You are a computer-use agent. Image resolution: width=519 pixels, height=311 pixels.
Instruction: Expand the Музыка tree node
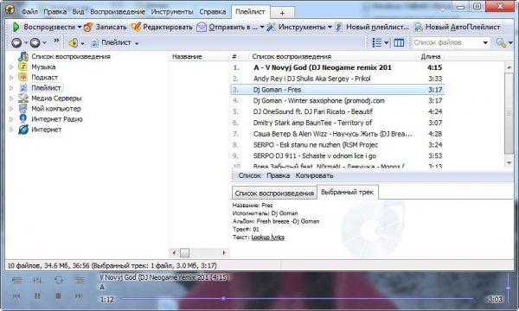click(x=11, y=67)
